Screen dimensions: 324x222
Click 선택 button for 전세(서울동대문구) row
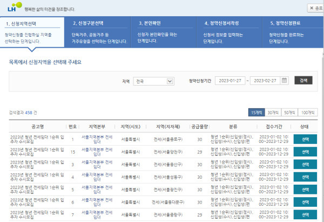click(x=305, y=202)
